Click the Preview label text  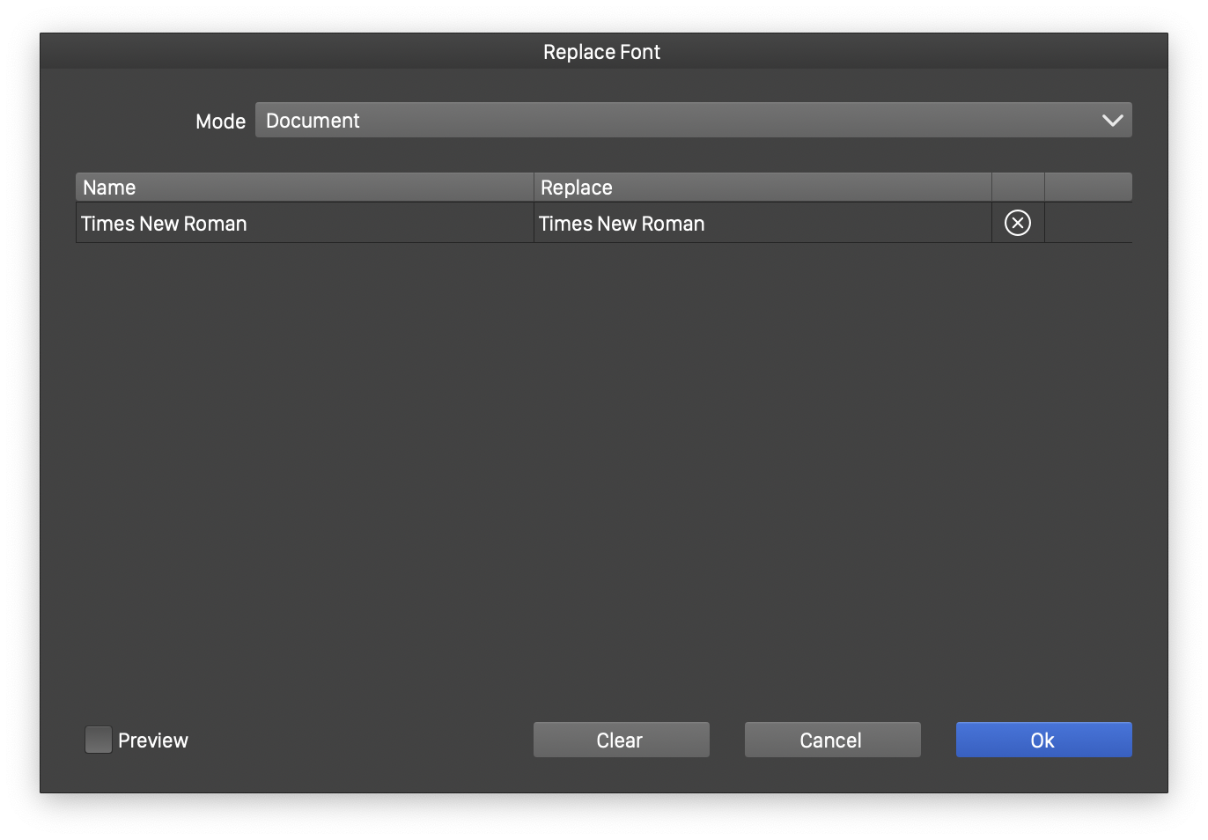tap(153, 741)
